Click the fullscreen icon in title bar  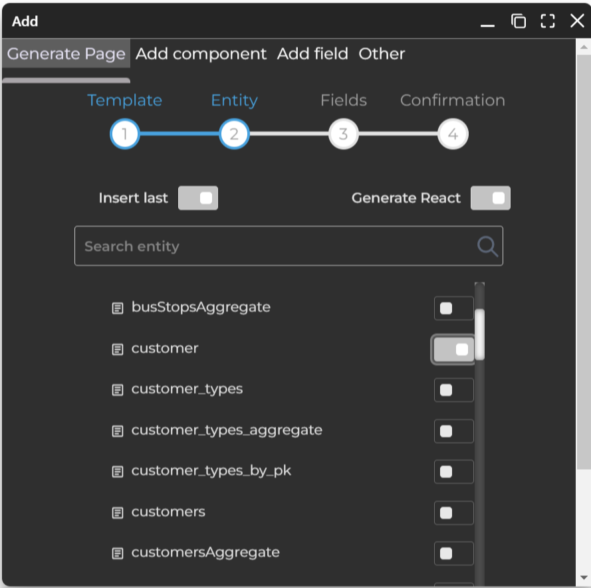click(548, 21)
